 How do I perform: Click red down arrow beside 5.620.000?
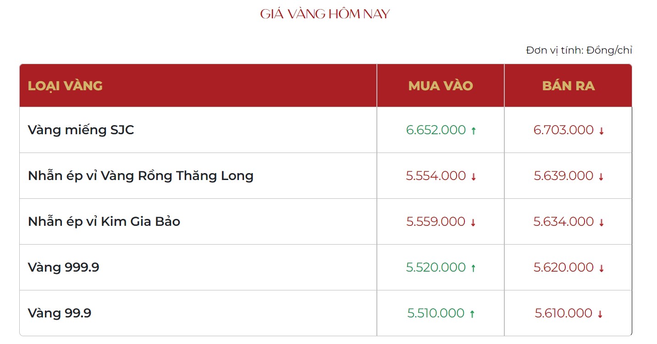pyautogui.click(x=602, y=268)
